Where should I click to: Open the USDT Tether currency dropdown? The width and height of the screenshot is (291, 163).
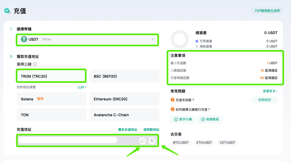coord(87,40)
